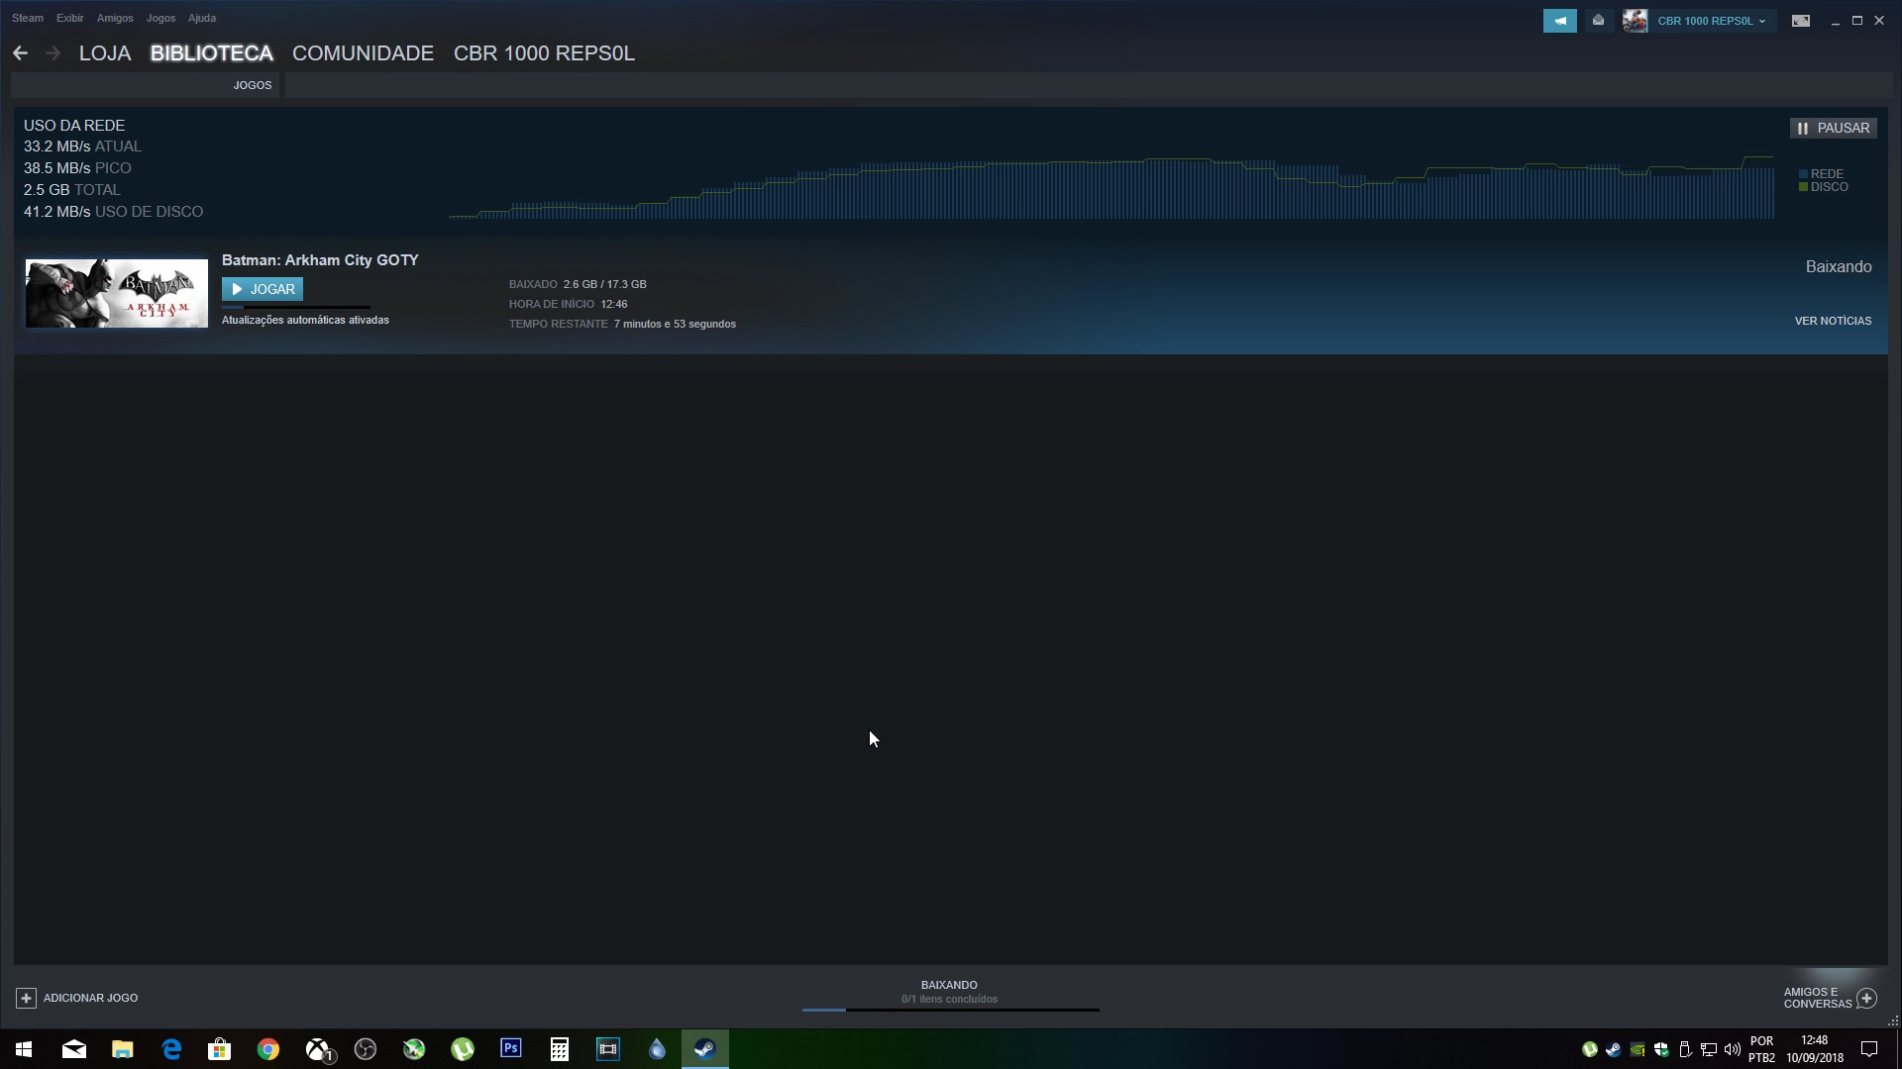Pause the download with PAUSAR button
Image resolution: width=1902 pixels, height=1069 pixels.
point(1833,128)
